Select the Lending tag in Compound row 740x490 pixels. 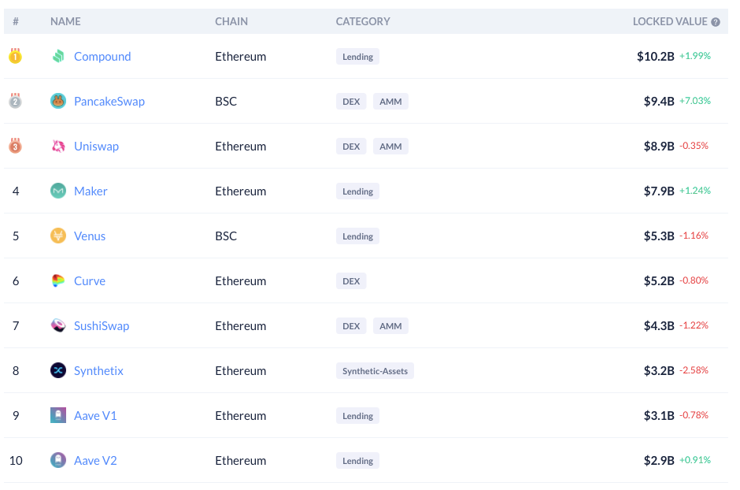[x=357, y=57]
